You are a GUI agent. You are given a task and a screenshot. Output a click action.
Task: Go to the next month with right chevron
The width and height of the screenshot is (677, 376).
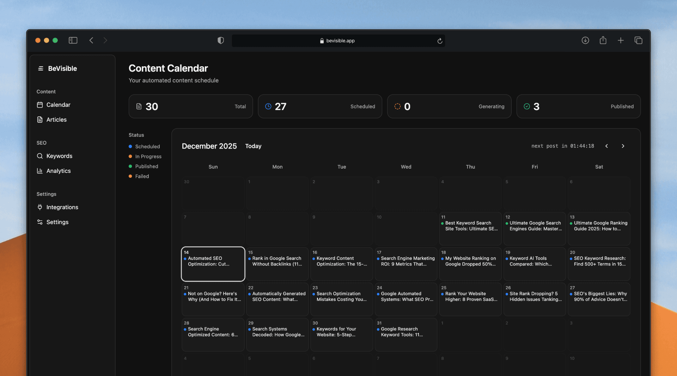[623, 146]
